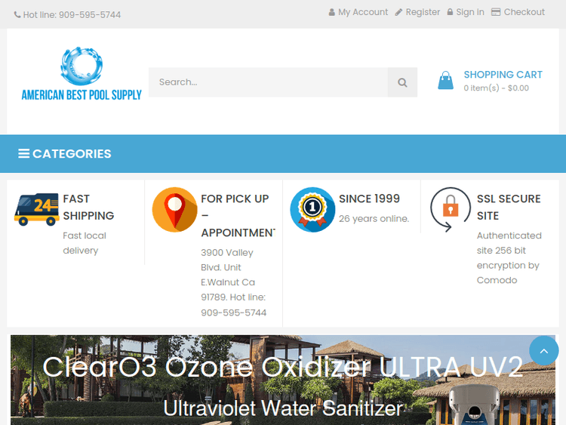Screen dimensions: 566x425
Task: Go to the Sign in page
Action: coord(466,12)
